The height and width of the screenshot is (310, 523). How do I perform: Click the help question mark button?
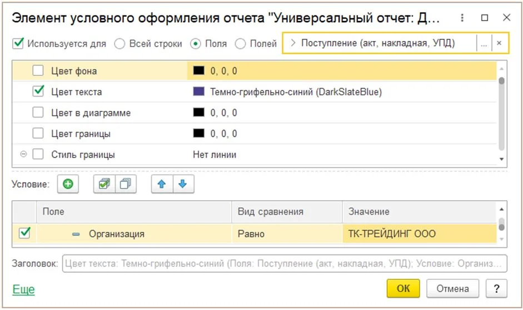[496, 288]
